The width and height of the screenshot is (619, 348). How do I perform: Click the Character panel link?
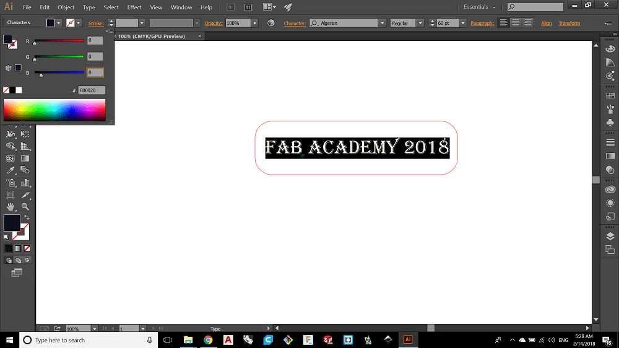pos(295,24)
